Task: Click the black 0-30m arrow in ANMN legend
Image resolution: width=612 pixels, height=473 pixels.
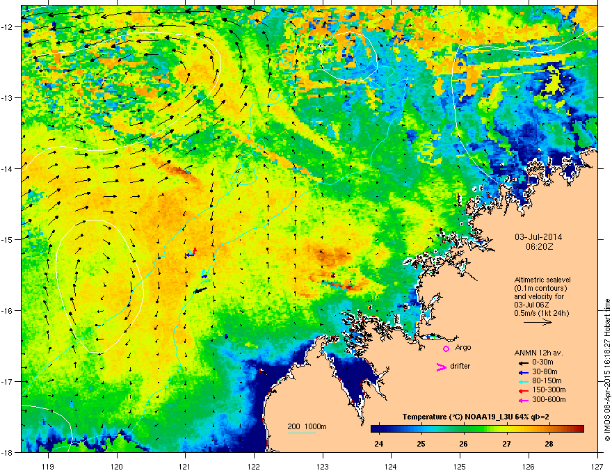Action: [x=524, y=362]
